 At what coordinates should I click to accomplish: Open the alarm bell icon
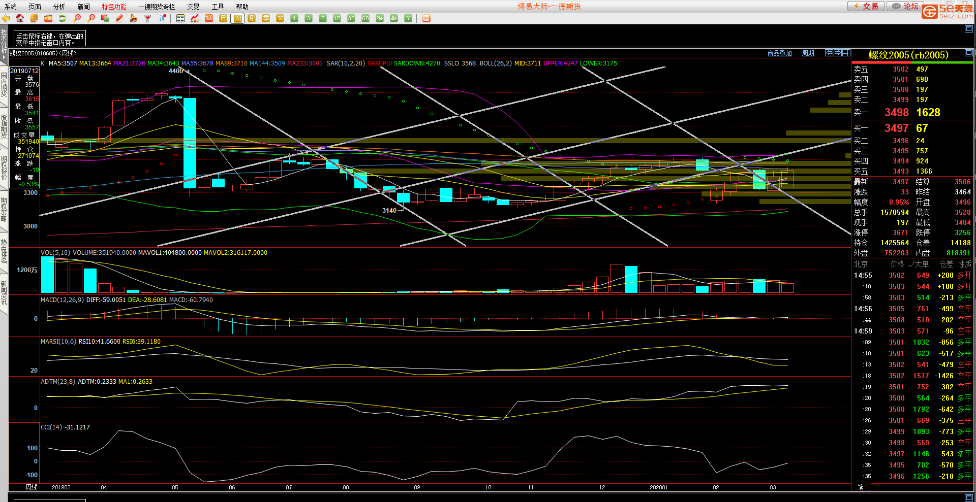tap(134, 18)
